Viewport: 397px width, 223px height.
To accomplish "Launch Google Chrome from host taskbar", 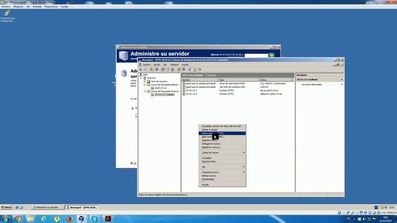I will click(x=18, y=219).
